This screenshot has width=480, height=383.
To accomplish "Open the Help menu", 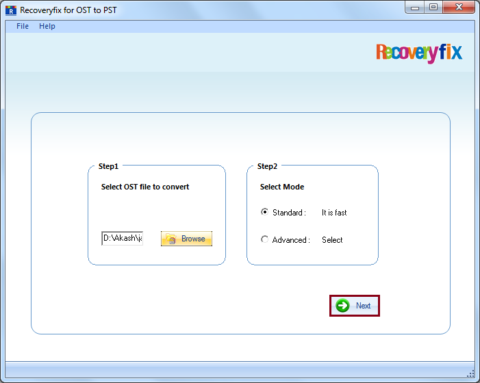I will coord(47,26).
